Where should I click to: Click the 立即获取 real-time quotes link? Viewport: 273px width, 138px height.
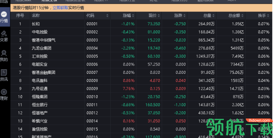(x=60, y=8)
